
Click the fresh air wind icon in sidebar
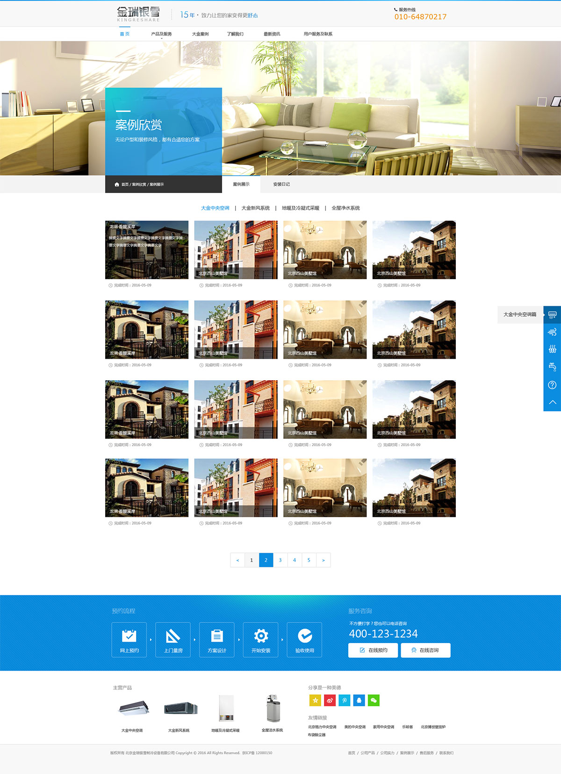pos(552,332)
